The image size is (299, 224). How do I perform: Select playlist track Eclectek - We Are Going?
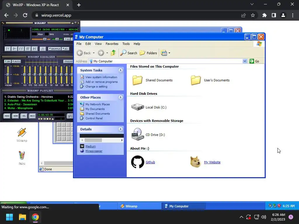coord(39,101)
